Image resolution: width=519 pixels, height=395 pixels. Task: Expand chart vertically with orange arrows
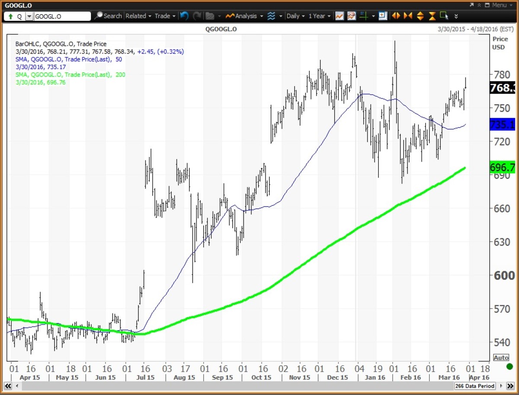click(420, 16)
